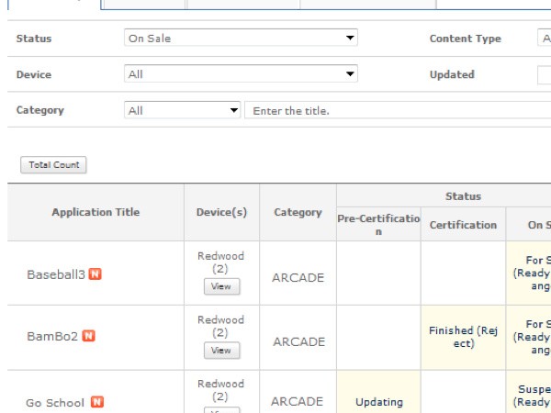Screen dimensions: 551x413
Task: Select the N badge beside Go School
Action: click(96, 402)
